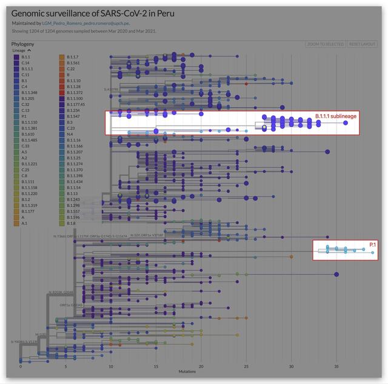Select the P.1 legend swatch
The height and width of the screenshot is (384, 388).
tap(16, 116)
